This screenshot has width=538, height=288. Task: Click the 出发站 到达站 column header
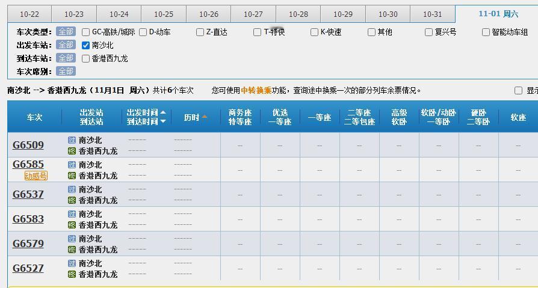point(91,117)
